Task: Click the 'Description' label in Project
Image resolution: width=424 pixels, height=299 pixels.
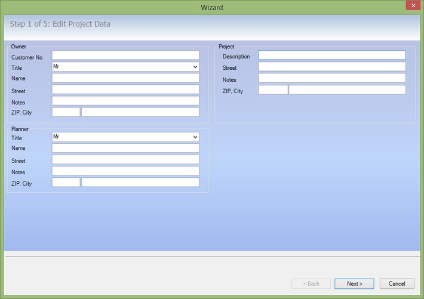Action: click(x=236, y=57)
